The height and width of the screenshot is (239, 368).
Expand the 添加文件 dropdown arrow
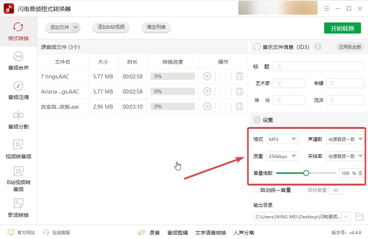[76, 28]
